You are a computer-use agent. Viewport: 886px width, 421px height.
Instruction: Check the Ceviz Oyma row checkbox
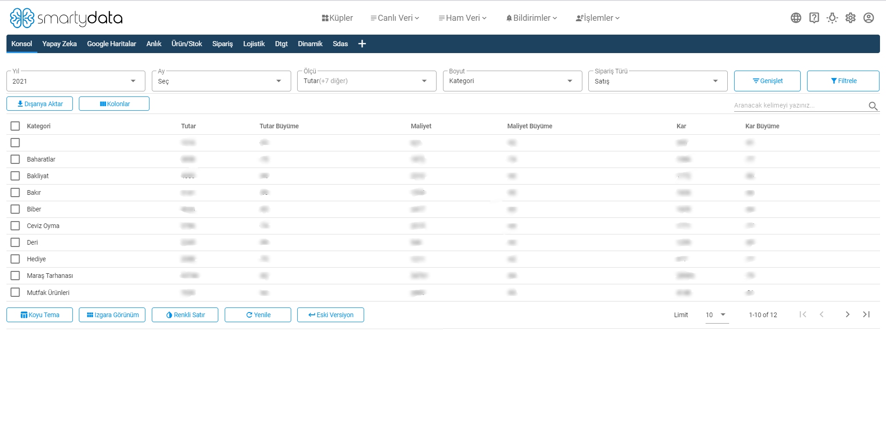[15, 226]
